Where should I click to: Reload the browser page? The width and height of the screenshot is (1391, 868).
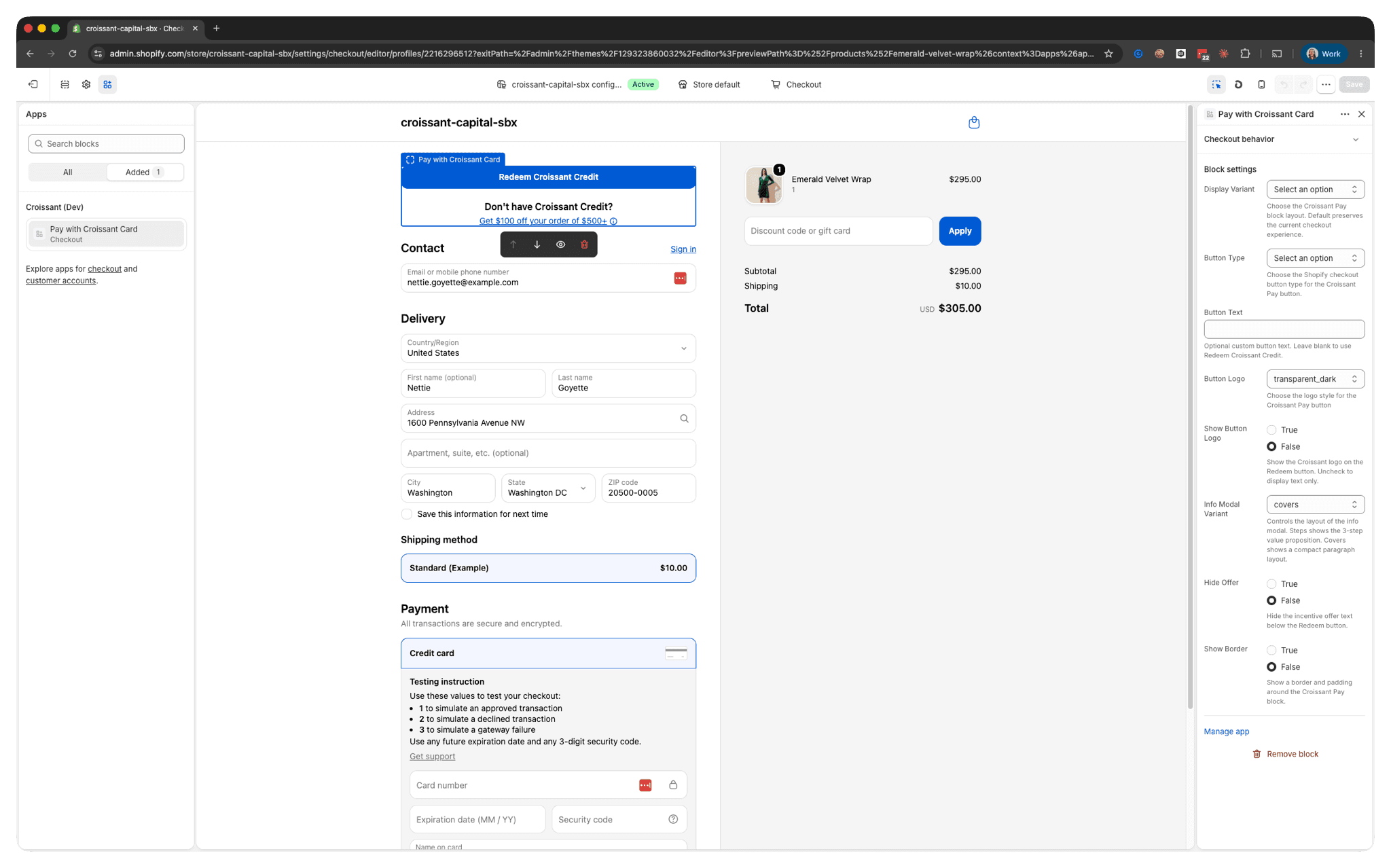pyautogui.click(x=73, y=54)
